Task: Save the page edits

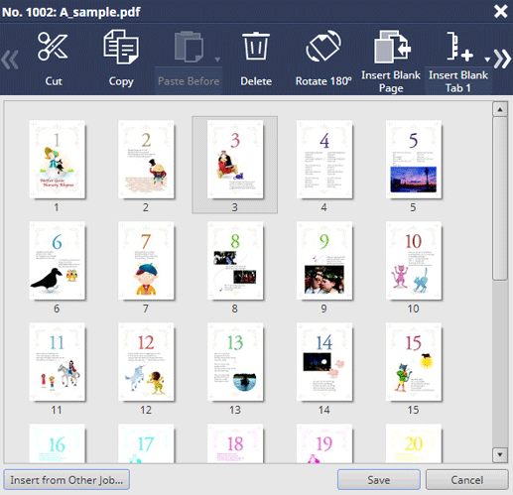Action: (379, 480)
